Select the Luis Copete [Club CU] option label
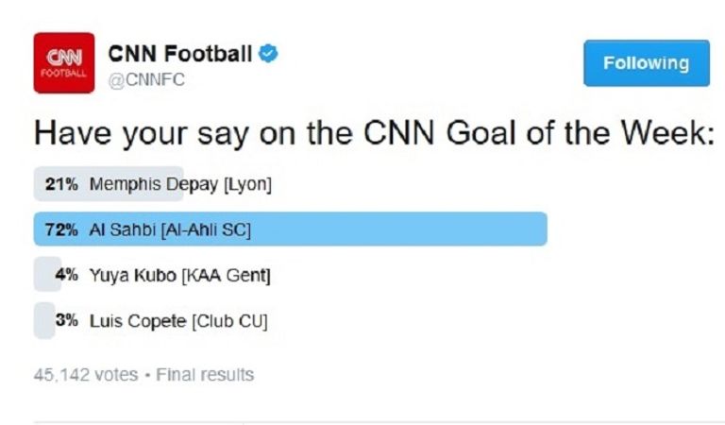This screenshot has height=425, width=725. [178, 321]
